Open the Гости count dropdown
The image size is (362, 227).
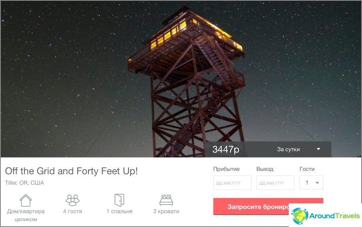pyautogui.click(x=311, y=182)
